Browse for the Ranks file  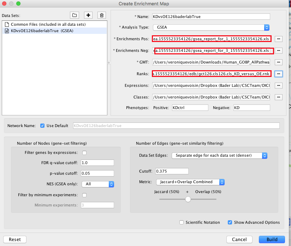point(279,74)
